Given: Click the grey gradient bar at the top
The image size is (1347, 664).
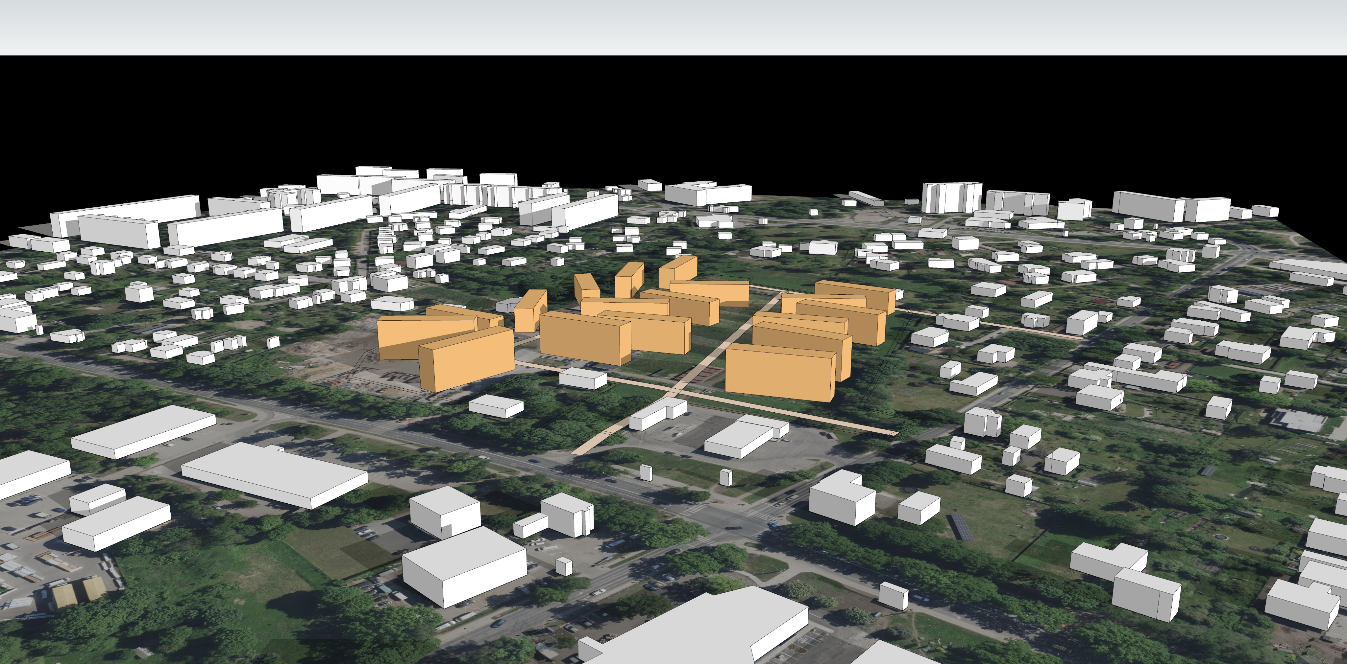Looking at the screenshot, I should point(673,26).
